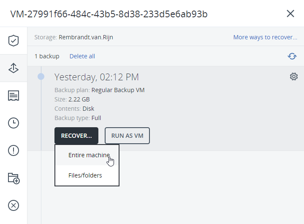This screenshot has height=224, width=304.
Task: Open the Protect shield tab in sidebar
Action: (x=14, y=41)
